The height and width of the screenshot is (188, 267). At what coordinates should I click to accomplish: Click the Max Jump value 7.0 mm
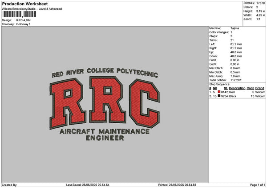[x=235, y=76]
